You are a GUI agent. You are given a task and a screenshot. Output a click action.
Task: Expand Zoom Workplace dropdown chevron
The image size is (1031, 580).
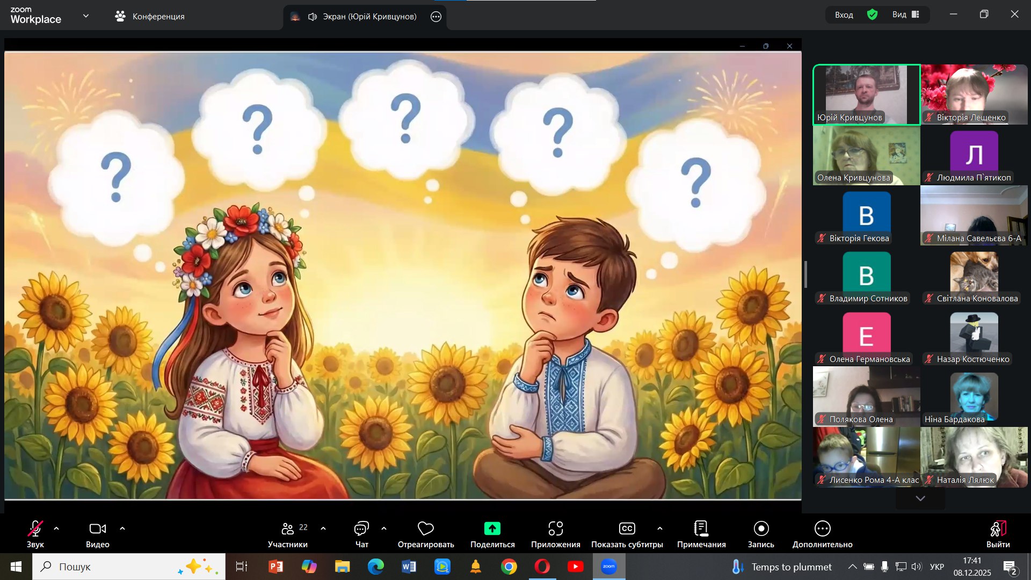[x=86, y=16]
